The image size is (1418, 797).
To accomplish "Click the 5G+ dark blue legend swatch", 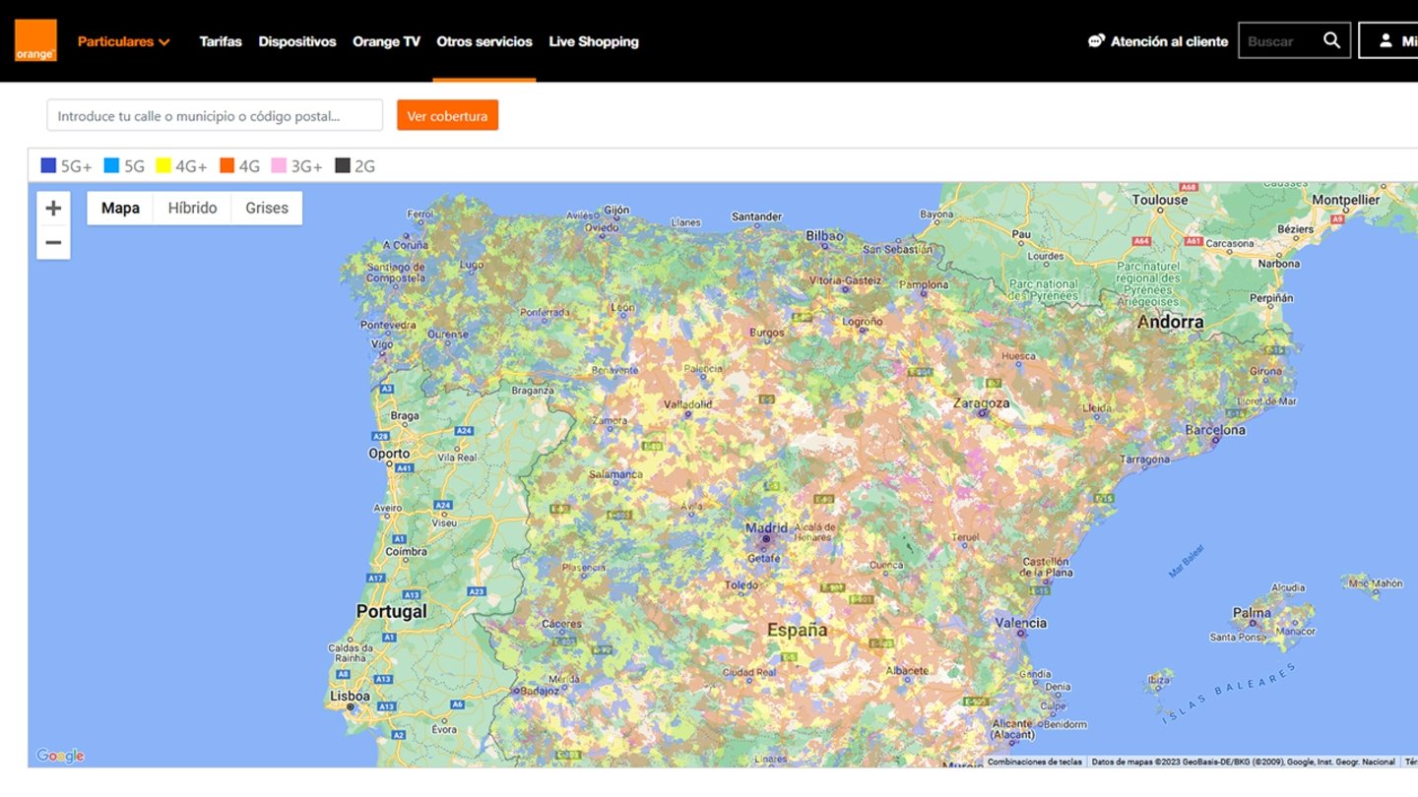I will [x=48, y=165].
